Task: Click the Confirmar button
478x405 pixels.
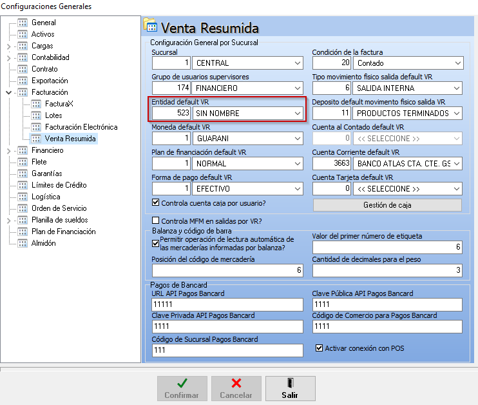Action: [182, 388]
